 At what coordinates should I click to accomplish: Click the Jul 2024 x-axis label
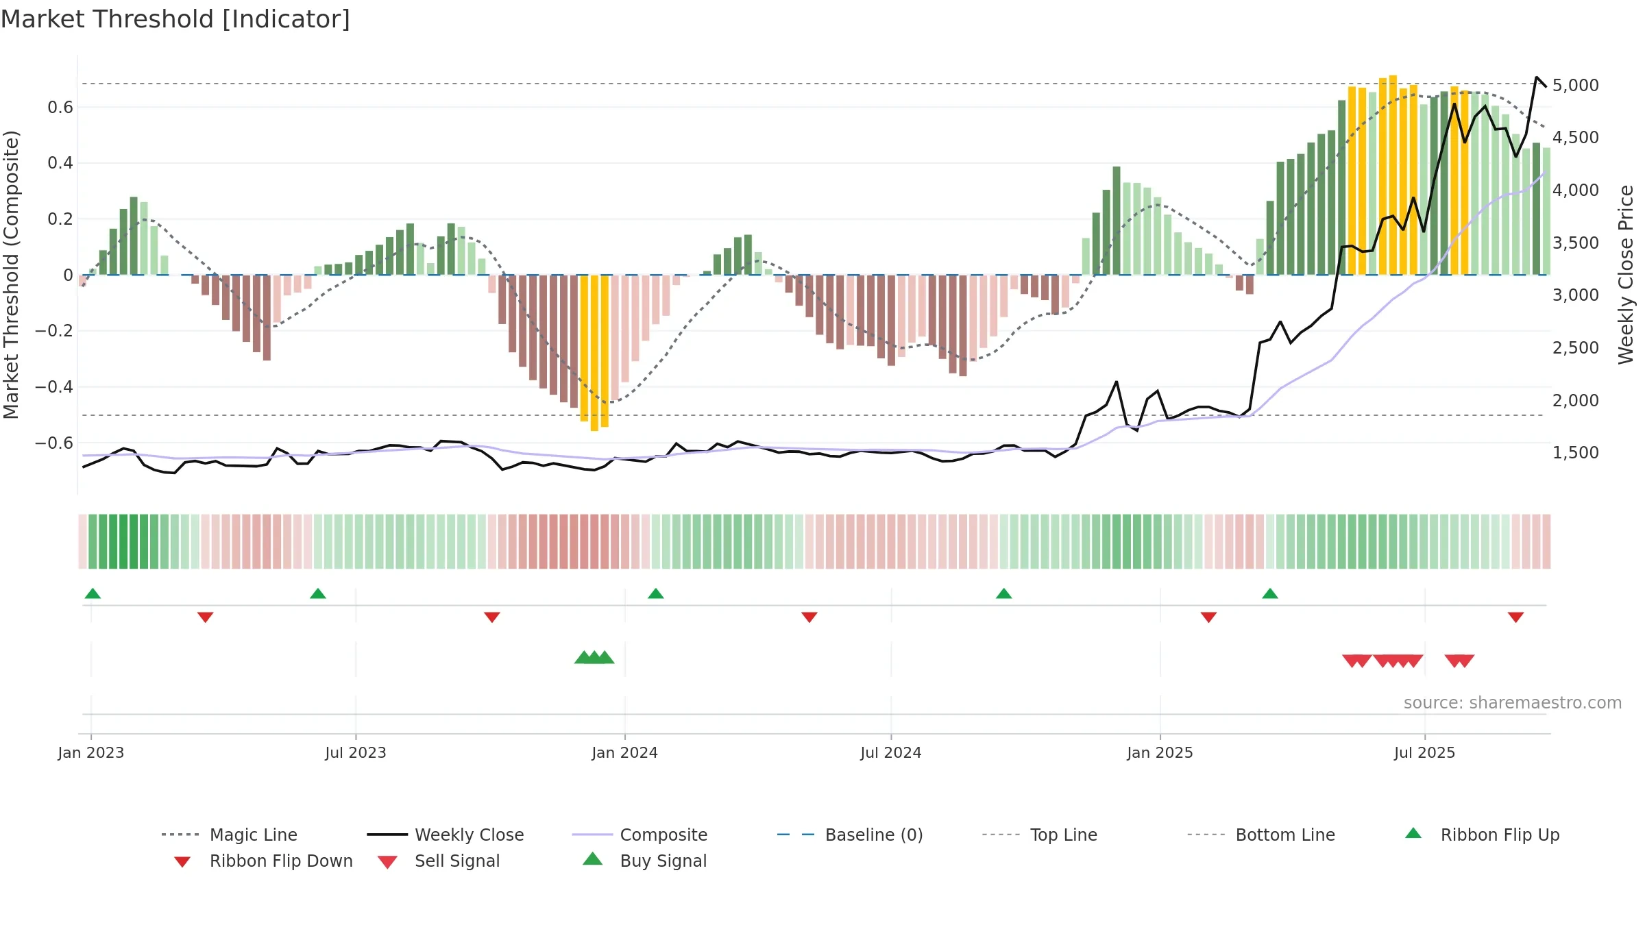(891, 753)
